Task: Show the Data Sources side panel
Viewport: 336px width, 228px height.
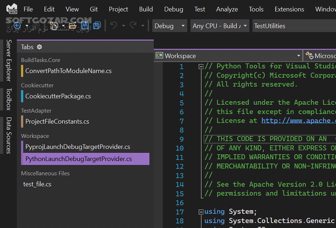Action: coord(8,135)
